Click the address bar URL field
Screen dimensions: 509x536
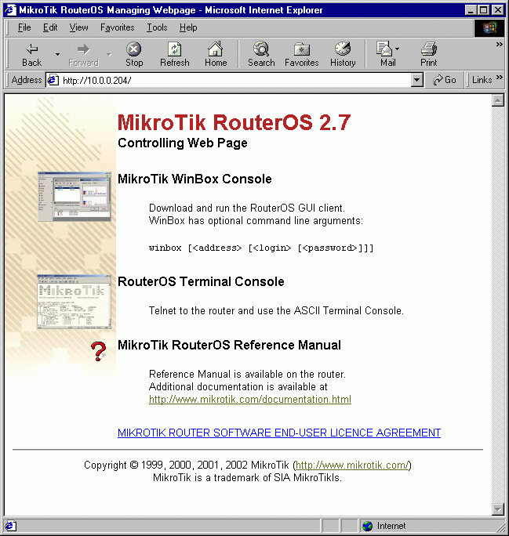pyautogui.click(x=235, y=81)
